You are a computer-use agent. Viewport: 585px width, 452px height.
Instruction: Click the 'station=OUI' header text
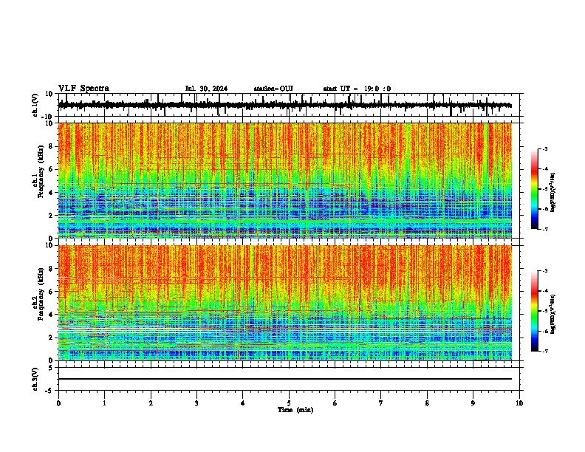(x=273, y=89)
